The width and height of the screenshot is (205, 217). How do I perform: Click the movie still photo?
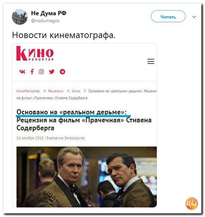click(x=87, y=177)
